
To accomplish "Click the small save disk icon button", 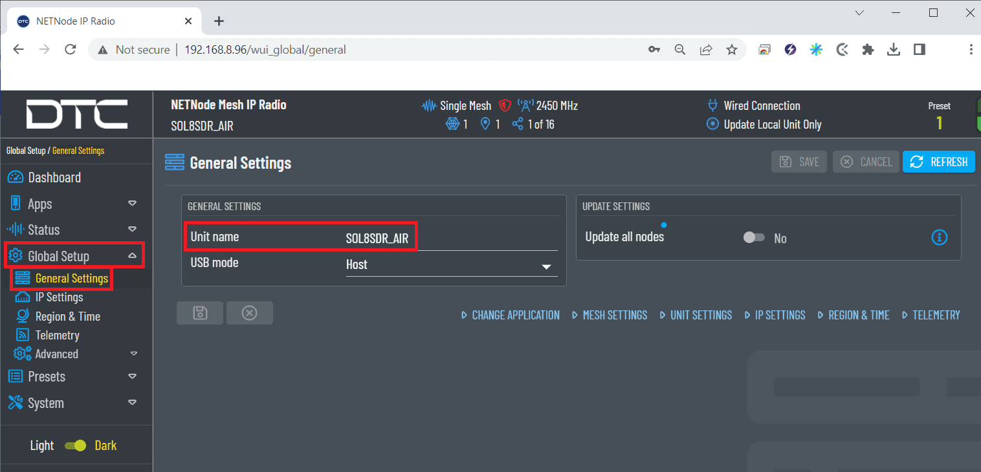I will 200,313.
